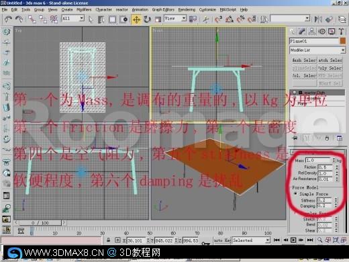Click the Stiffness spinner arrows
The width and height of the screenshot is (349, 262).
(x=336, y=200)
